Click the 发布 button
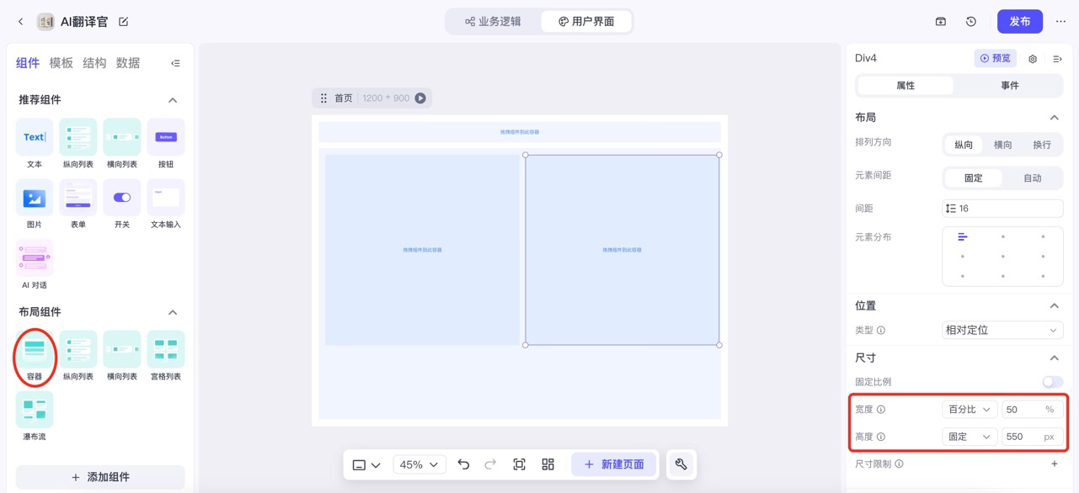This screenshot has width=1079, height=493. (x=1019, y=21)
